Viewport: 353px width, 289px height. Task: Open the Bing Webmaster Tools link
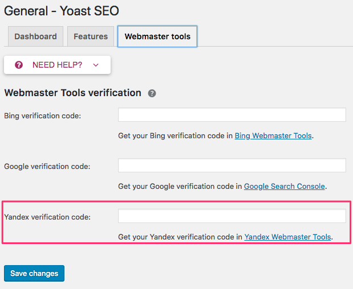(273, 135)
